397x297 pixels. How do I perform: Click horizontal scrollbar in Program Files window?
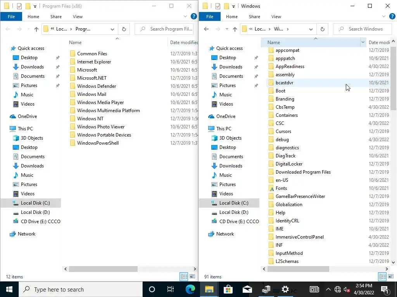103,269
